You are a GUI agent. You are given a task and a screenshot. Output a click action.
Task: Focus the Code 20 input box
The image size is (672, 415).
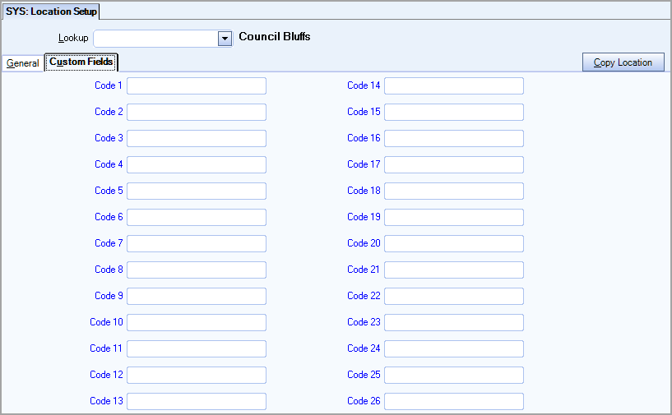pos(453,243)
